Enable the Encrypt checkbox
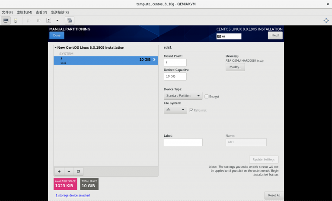The image size is (332, 201). coord(207,96)
